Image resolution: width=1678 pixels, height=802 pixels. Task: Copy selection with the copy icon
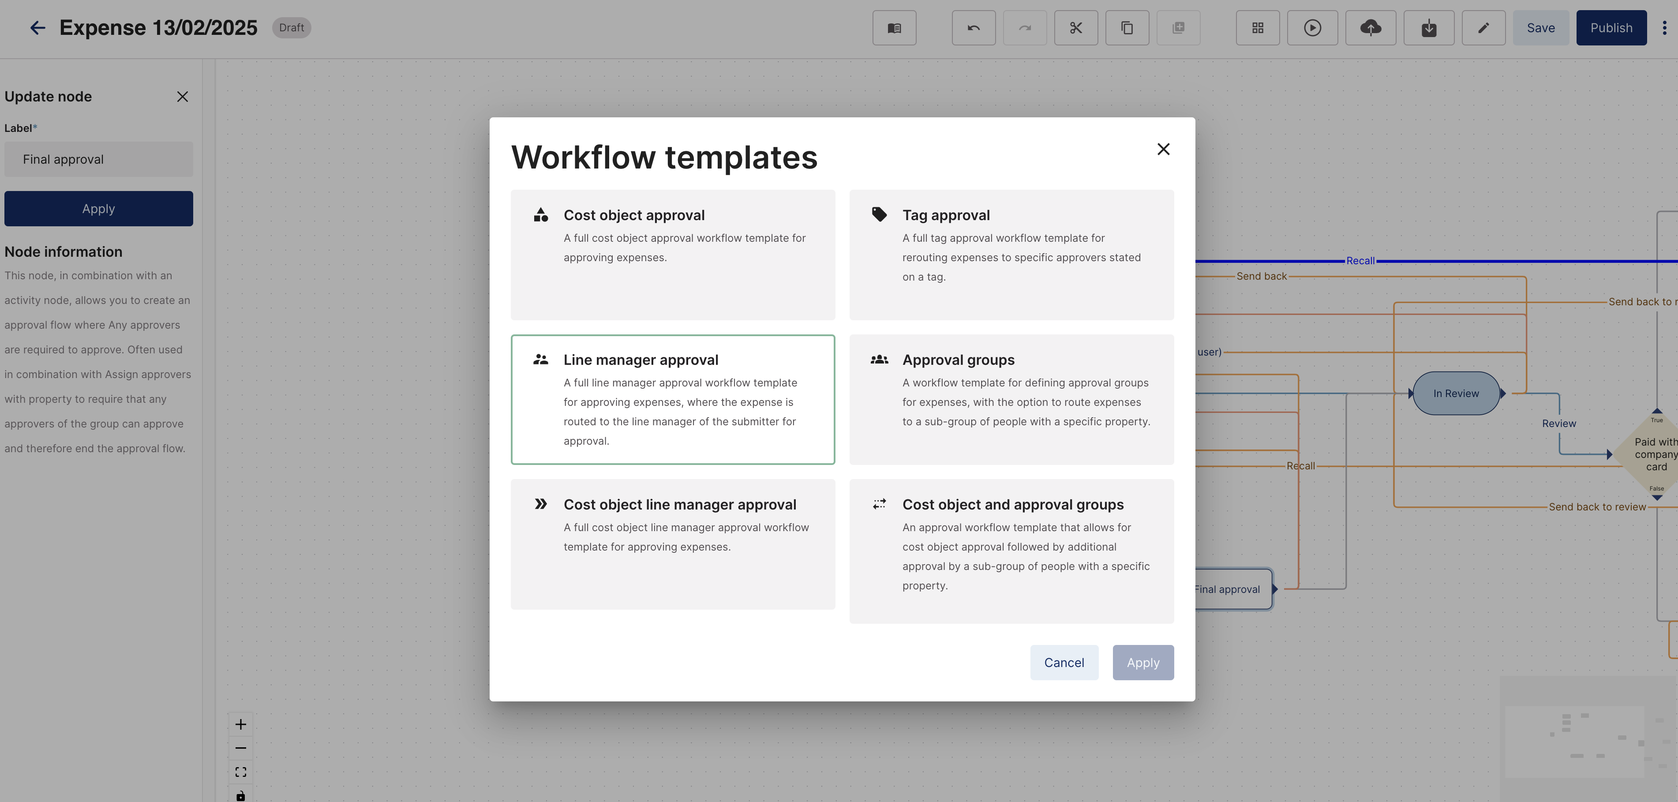click(x=1127, y=28)
